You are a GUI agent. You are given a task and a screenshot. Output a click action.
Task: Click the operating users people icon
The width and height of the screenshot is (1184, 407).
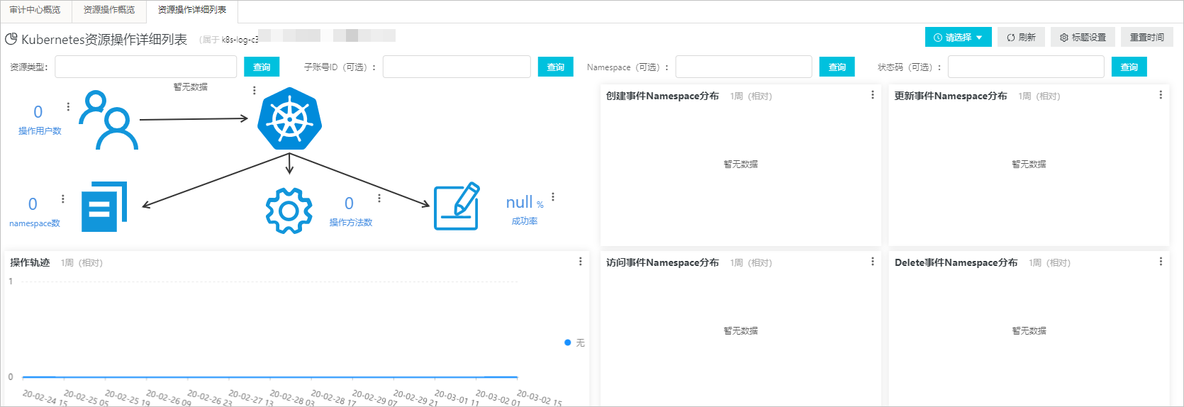pyautogui.click(x=108, y=120)
